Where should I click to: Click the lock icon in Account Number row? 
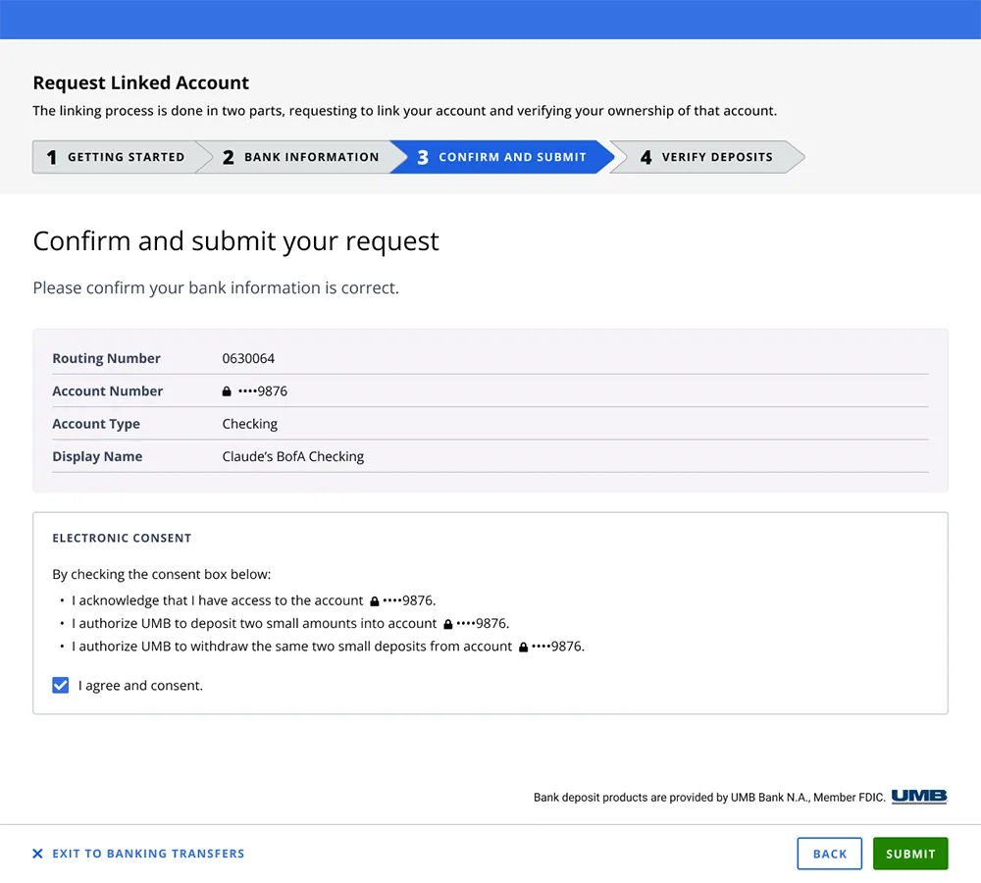coord(227,391)
